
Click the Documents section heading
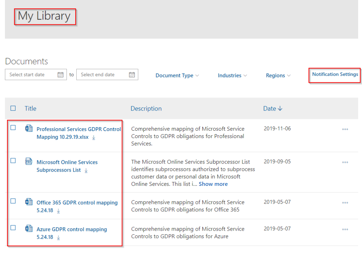pyautogui.click(x=27, y=61)
